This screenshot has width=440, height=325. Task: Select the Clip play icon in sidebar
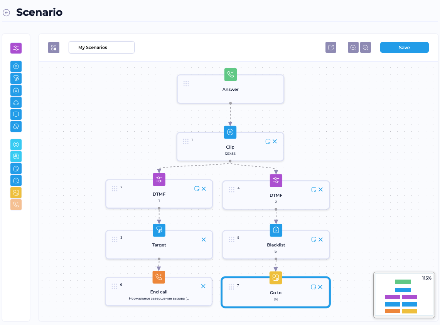(16, 66)
